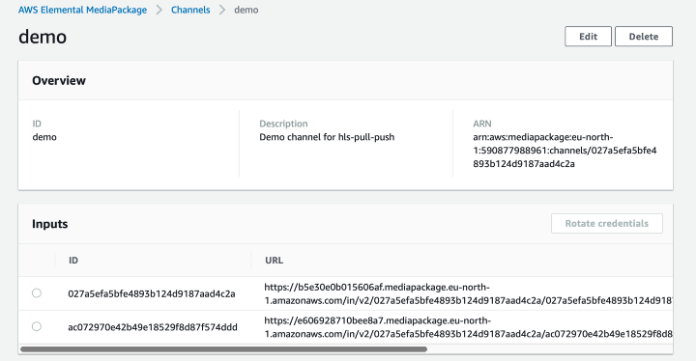Image resolution: width=696 pixels, height=361 pixels.
Task: Select input 027a5efa5bfe4893b124d9187aad4c2a radio button
Action: tap(37, 293)
